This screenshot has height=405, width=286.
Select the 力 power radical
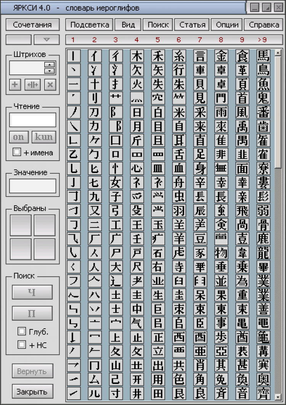click(x=95, y=126)
